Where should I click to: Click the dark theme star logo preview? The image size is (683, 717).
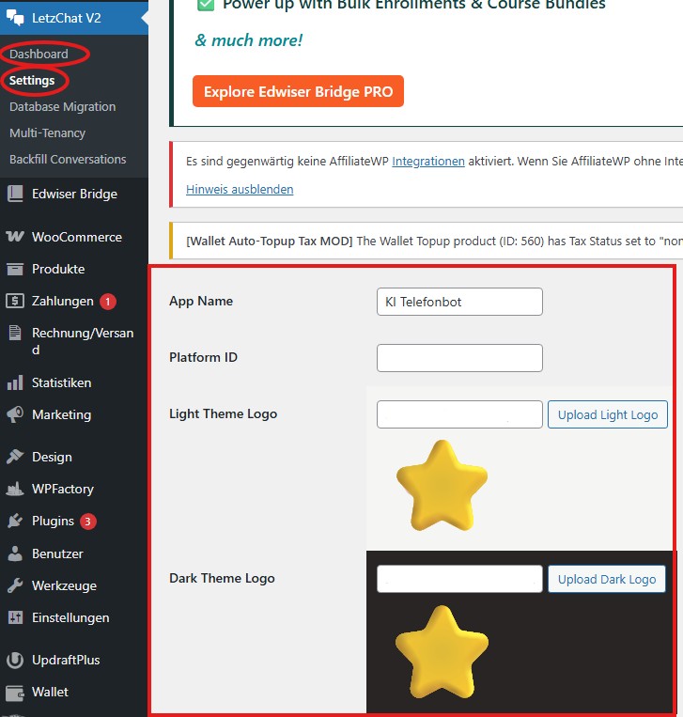pyautogui.click(x=442, y=652)
